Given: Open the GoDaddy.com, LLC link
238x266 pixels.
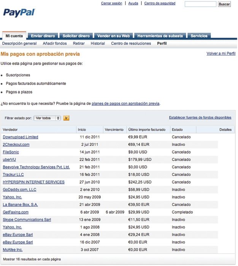Looking at the screenshot, I should (19, 190).
